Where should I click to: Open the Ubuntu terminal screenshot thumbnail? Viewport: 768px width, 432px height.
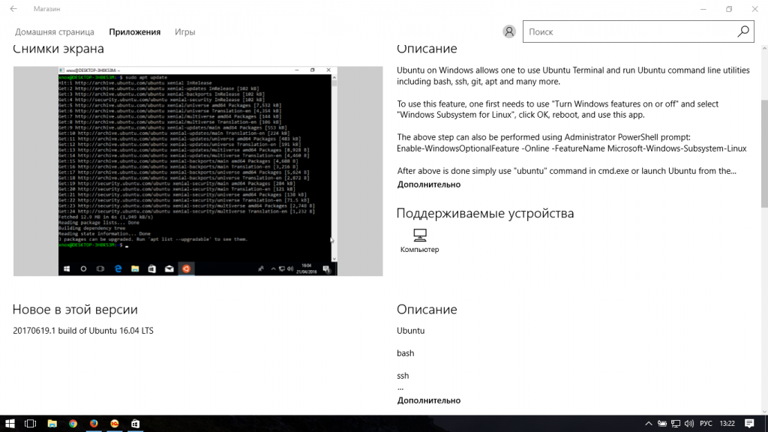[x=198, y=171]
